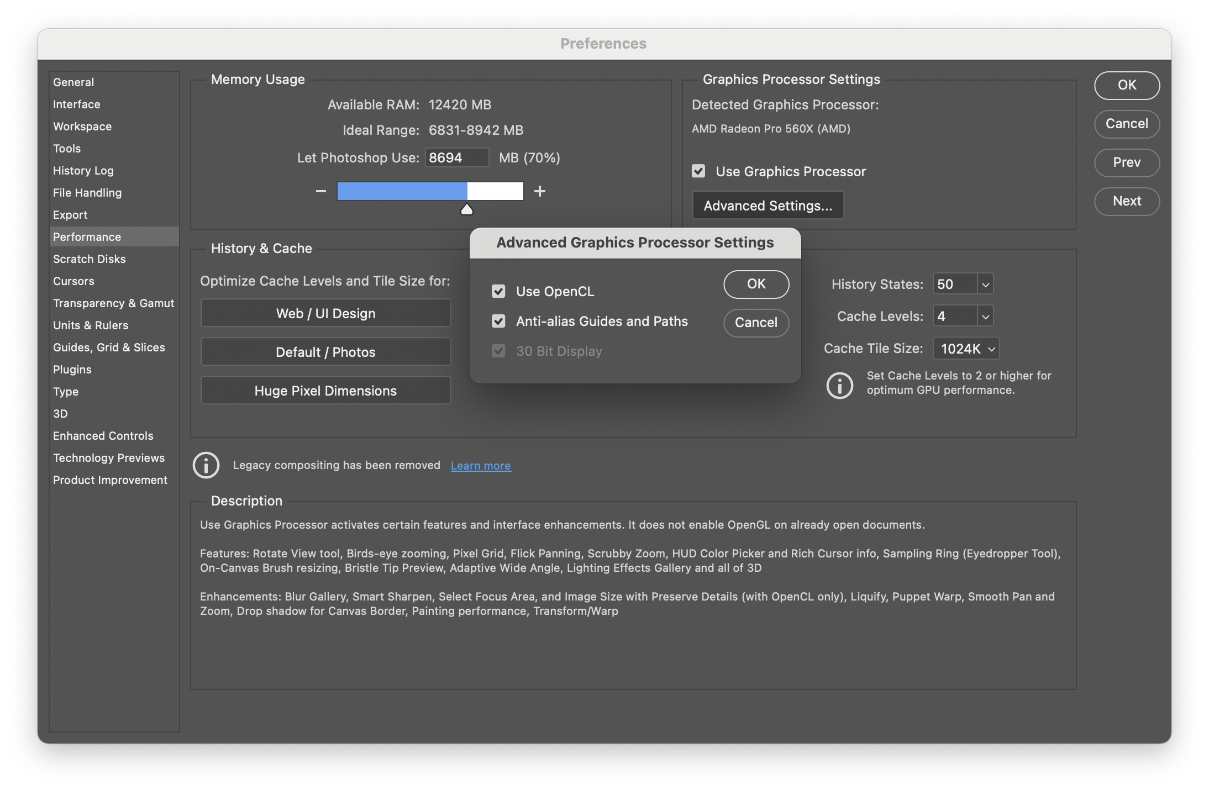The height and width of the screenshot is (790, 1209).
Task: Click the info icon near Legacy compositing
Action: tap(206, 465)
